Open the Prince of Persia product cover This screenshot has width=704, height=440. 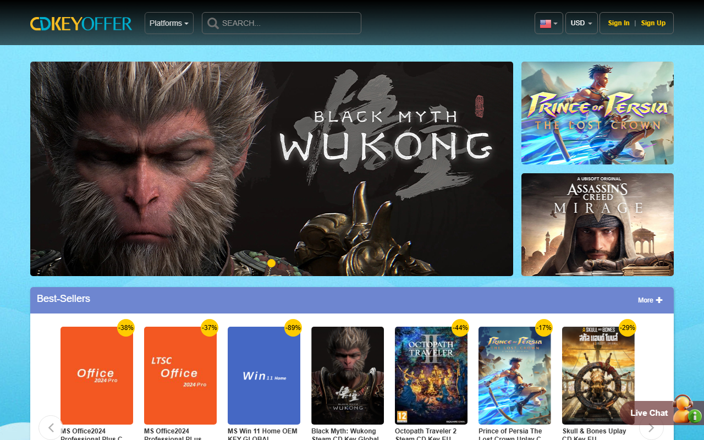pyautogui.click(x=515, y=376)
